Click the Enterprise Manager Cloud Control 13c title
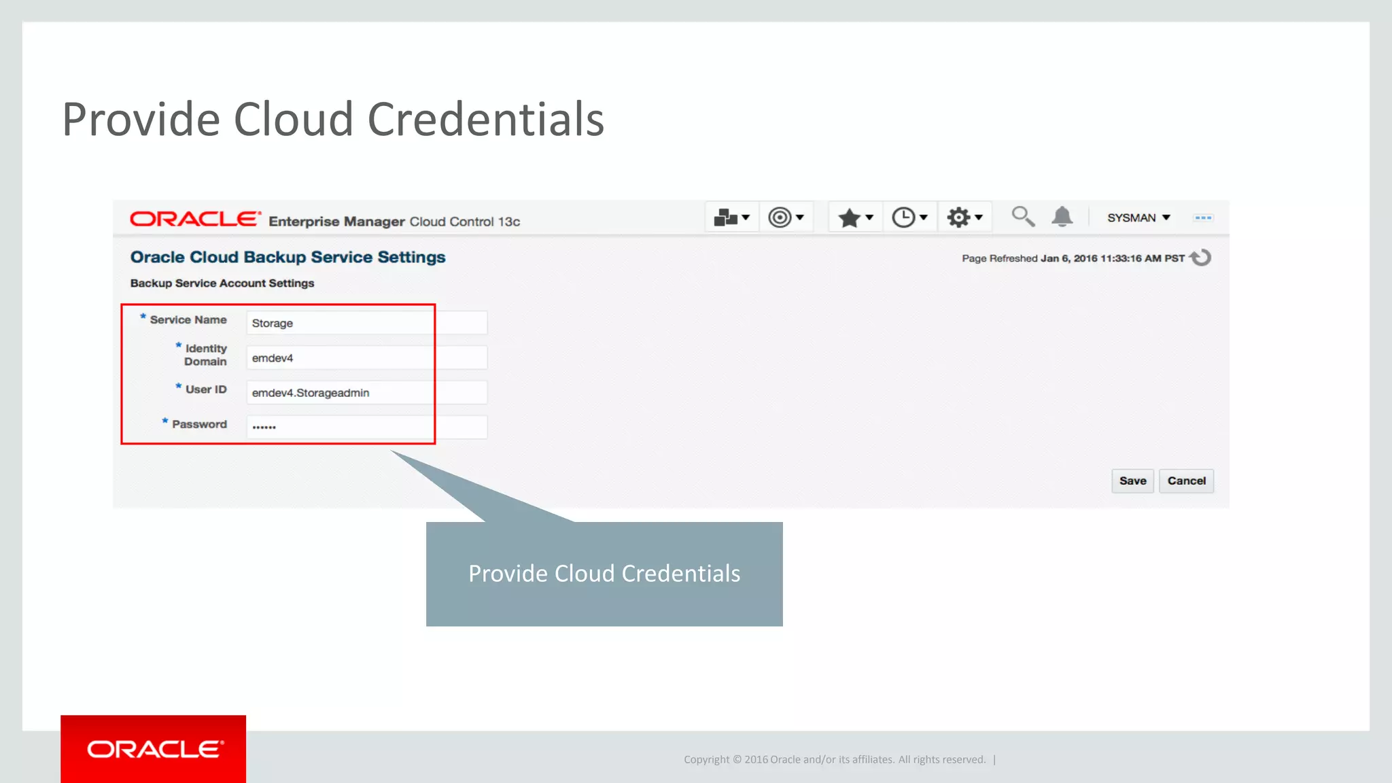The height and width of the screenshot is (783, 1392). 394,222
